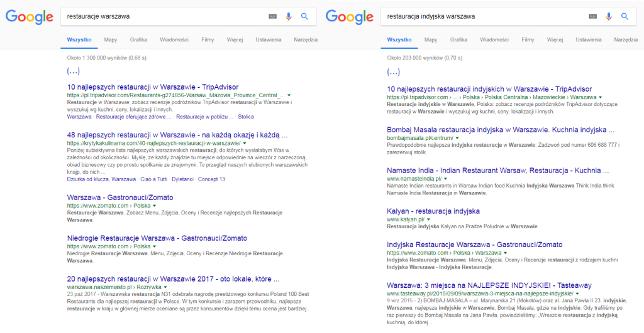
Task: Click magnifier search icon for 'restauracje warszawa'
Action: tap(304, 16)
